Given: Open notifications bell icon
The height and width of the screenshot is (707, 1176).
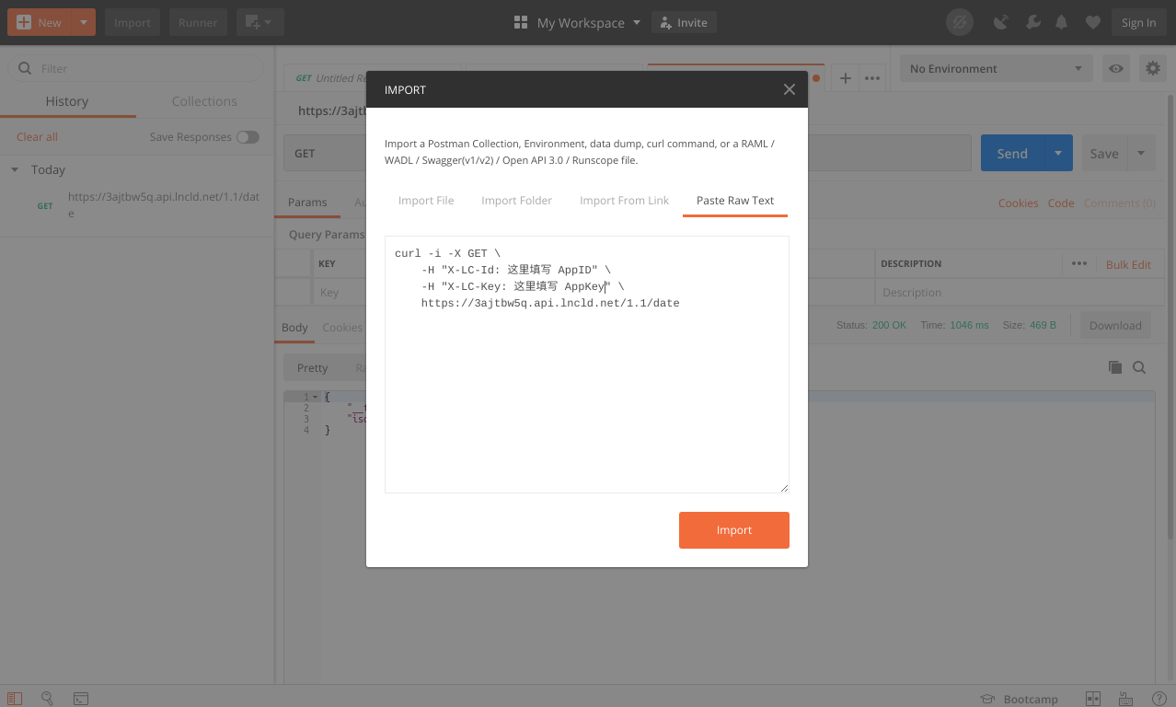Looking at the screenshot, I should (x=1062, y=22).
